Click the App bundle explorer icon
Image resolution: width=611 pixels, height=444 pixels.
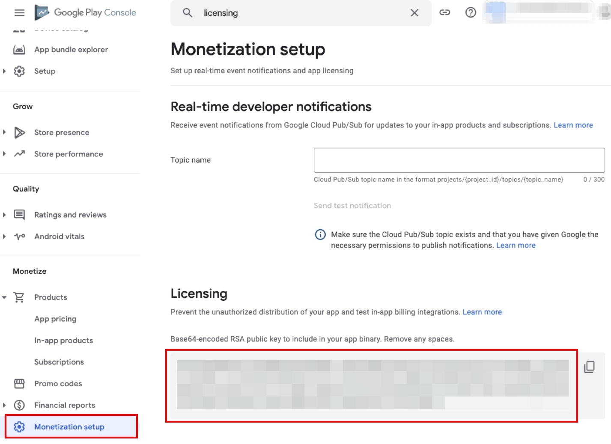pos(19,50)
